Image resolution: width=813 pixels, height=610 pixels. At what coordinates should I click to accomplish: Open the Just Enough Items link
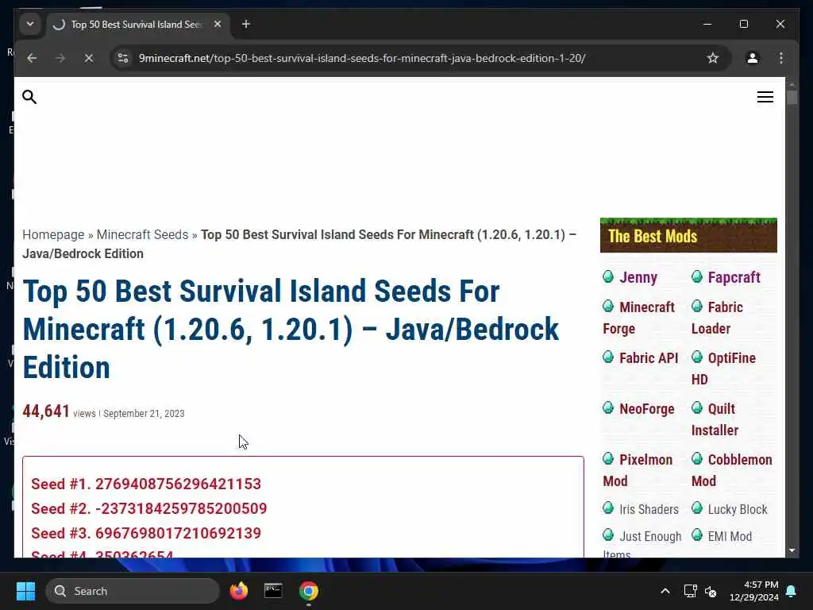pos(642,545)
